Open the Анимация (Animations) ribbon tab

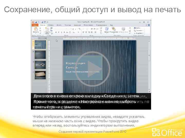77,25
